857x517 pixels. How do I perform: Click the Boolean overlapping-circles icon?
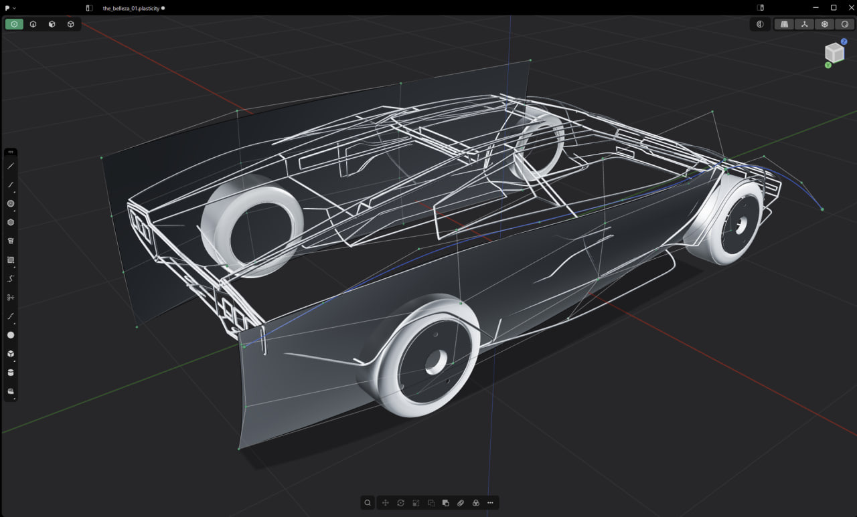(x=476, y=503)
